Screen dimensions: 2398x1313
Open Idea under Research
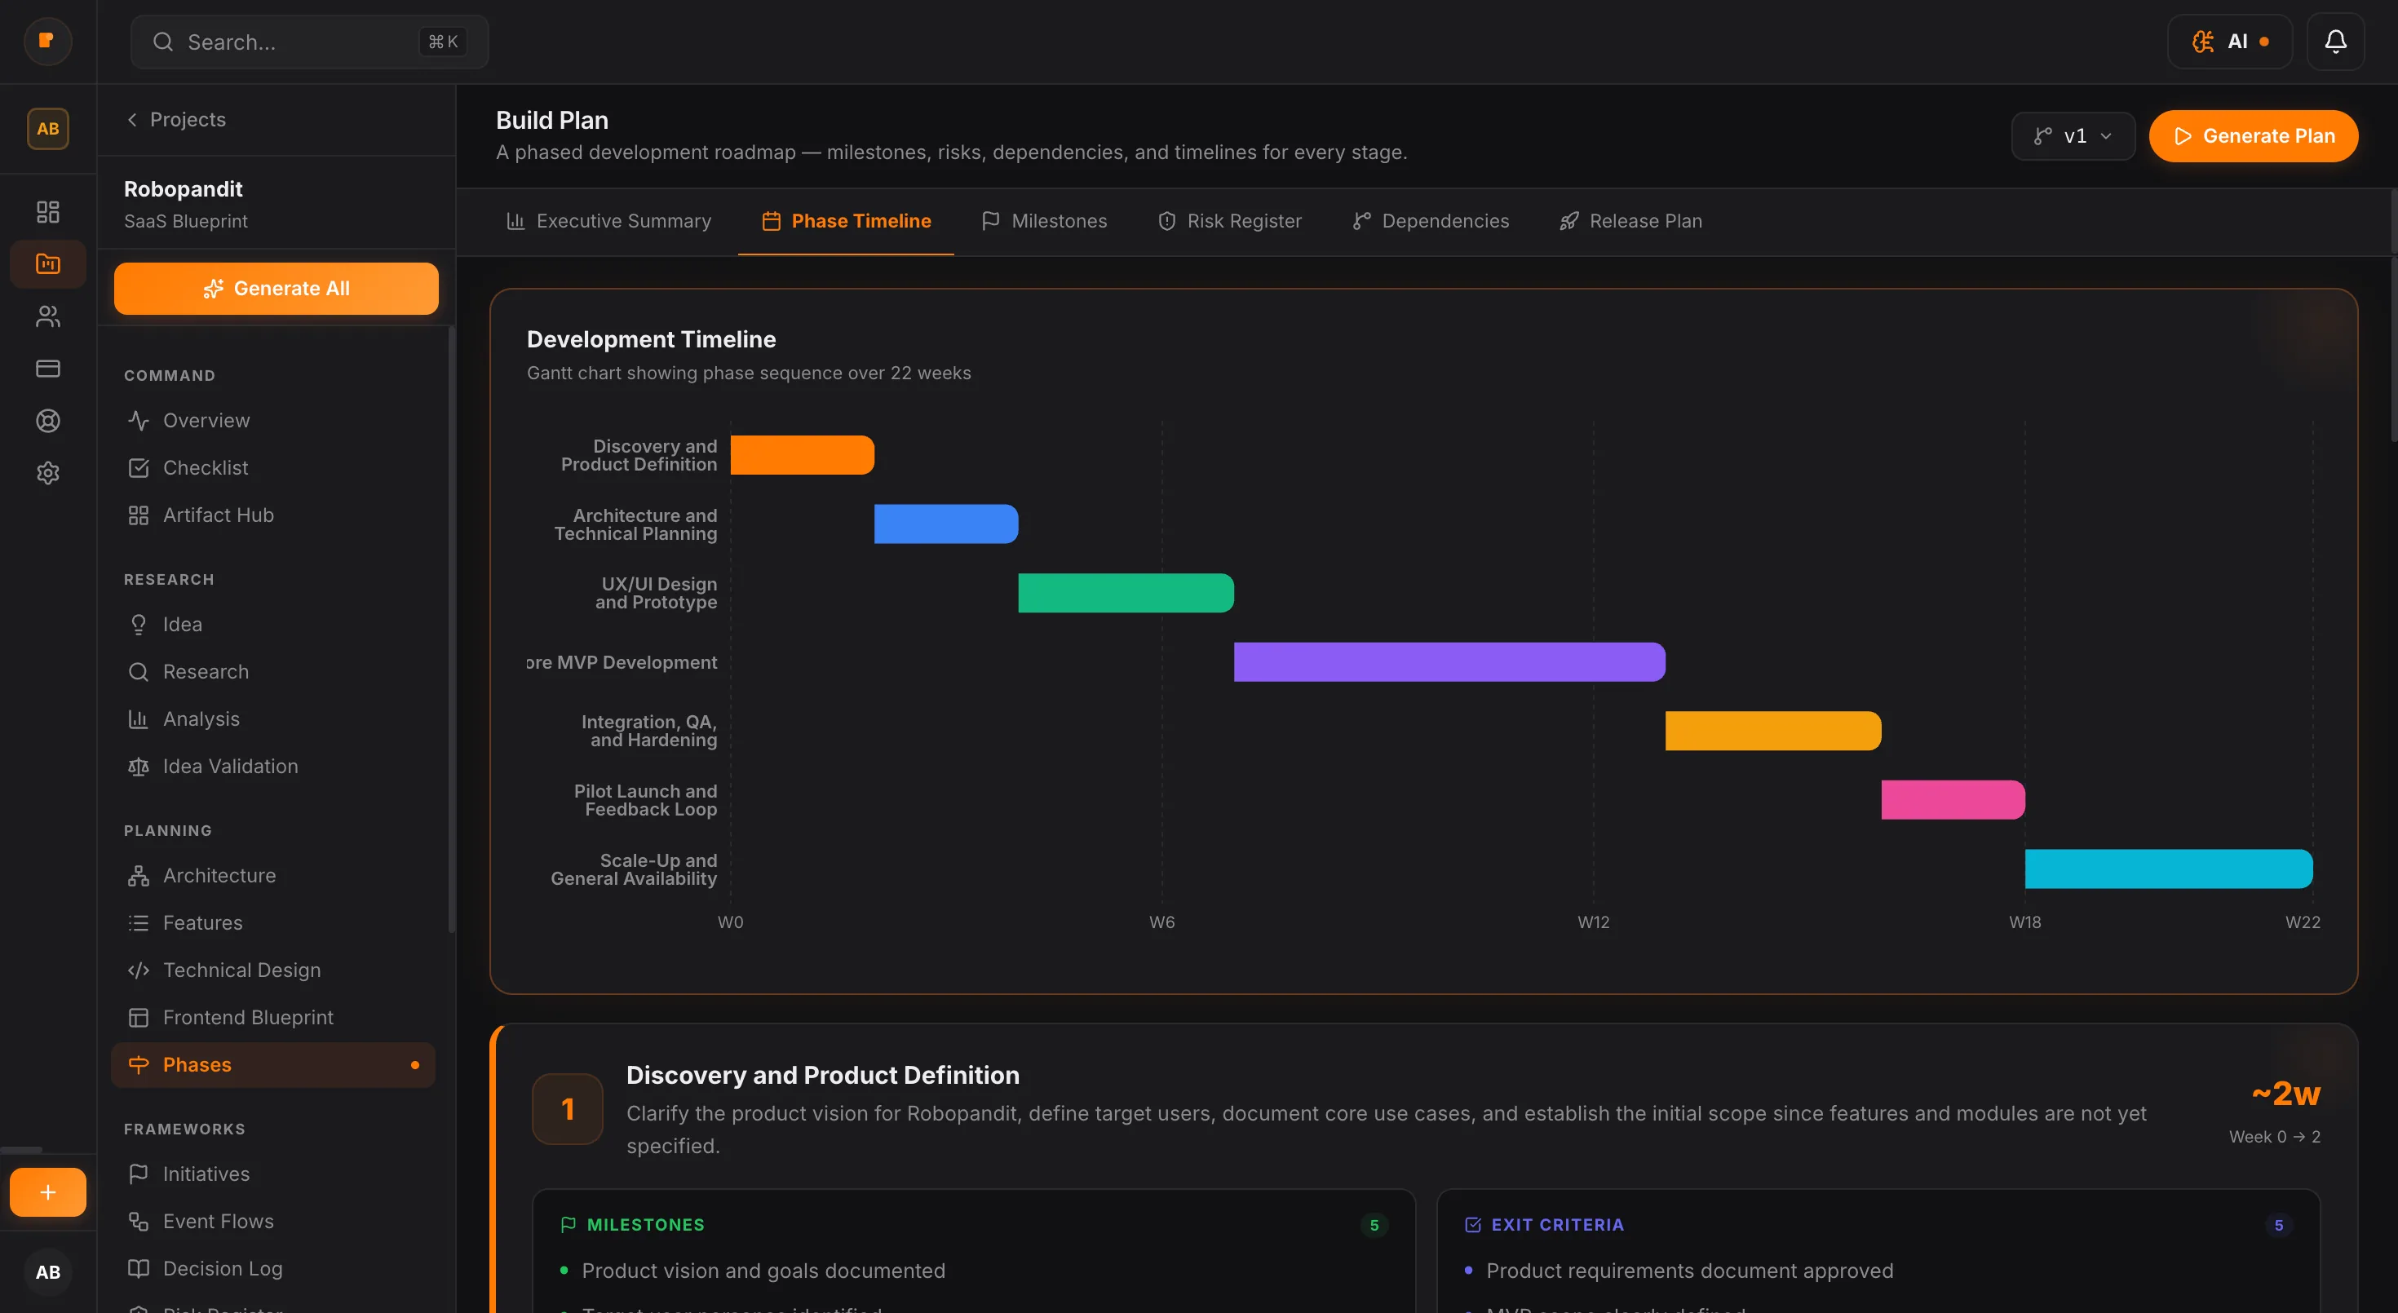click(272, 625)
